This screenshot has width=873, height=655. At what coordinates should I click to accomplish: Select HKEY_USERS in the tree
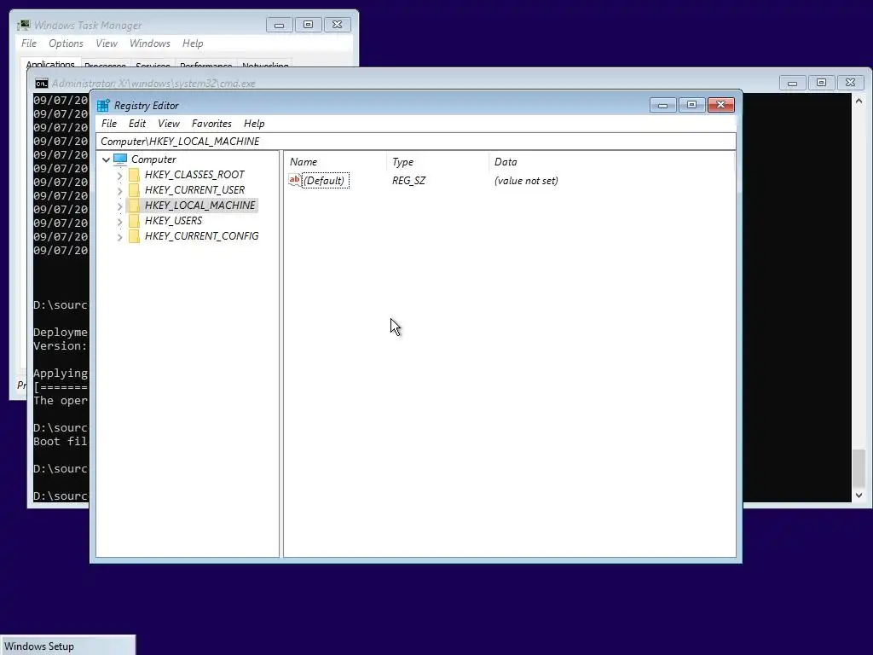pyautogui.click(x=173, y=221)
